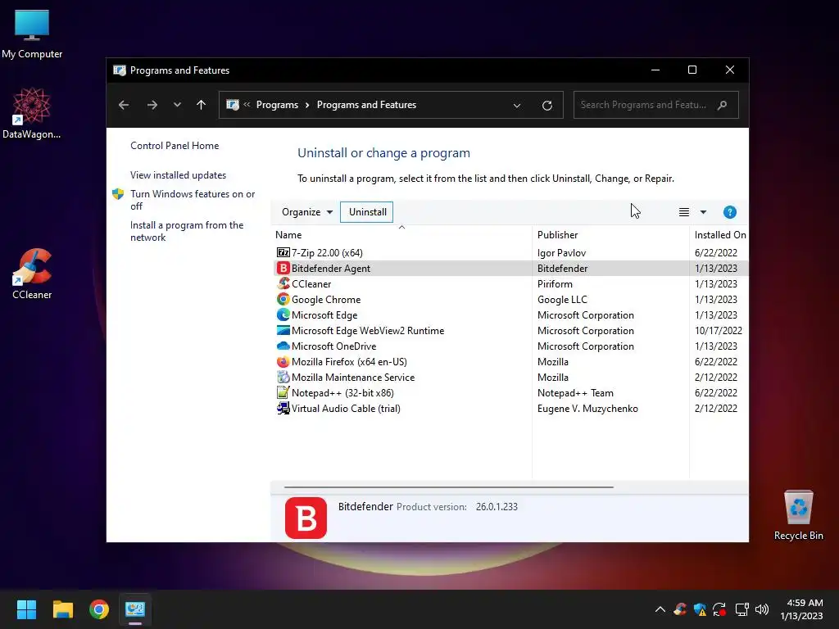Click the taskbar clock and date

tap(801, 609)
